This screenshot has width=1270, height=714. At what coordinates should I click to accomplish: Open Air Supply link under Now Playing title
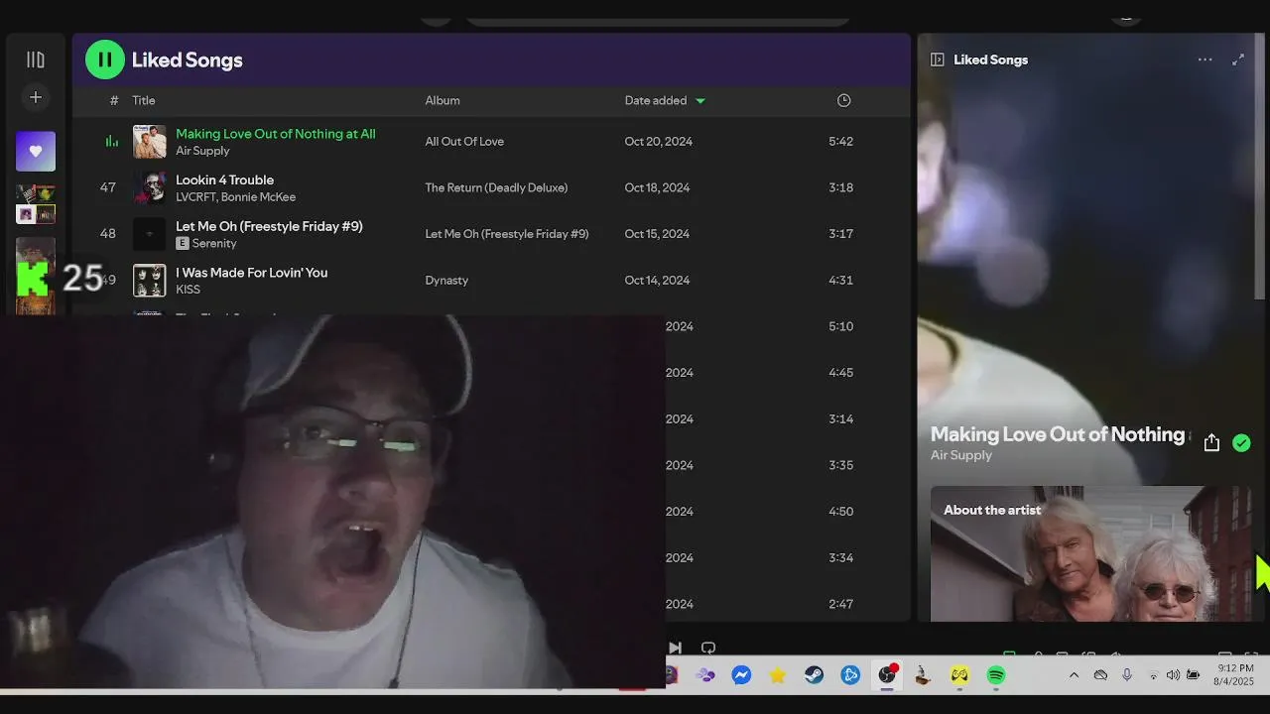pyautogui.click(x=961, y=455)
